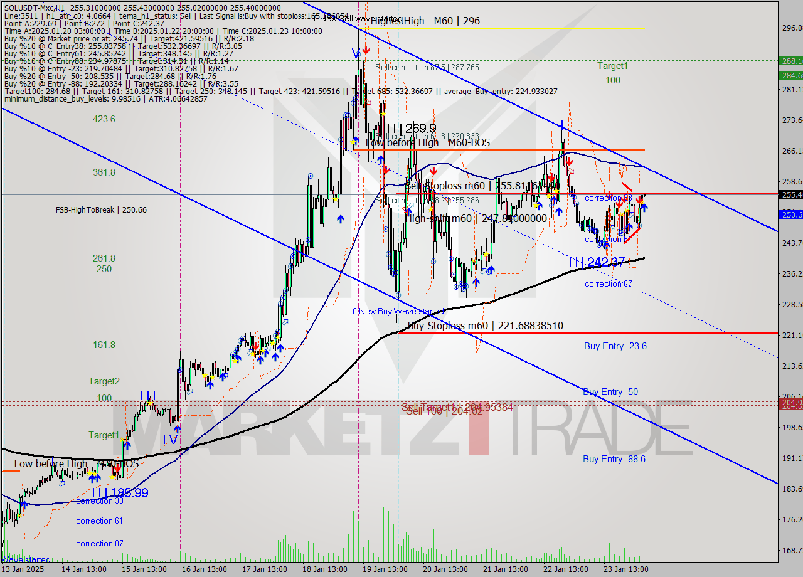Click the '361.8' Fibonacci level label

click(x=104, y=172)
